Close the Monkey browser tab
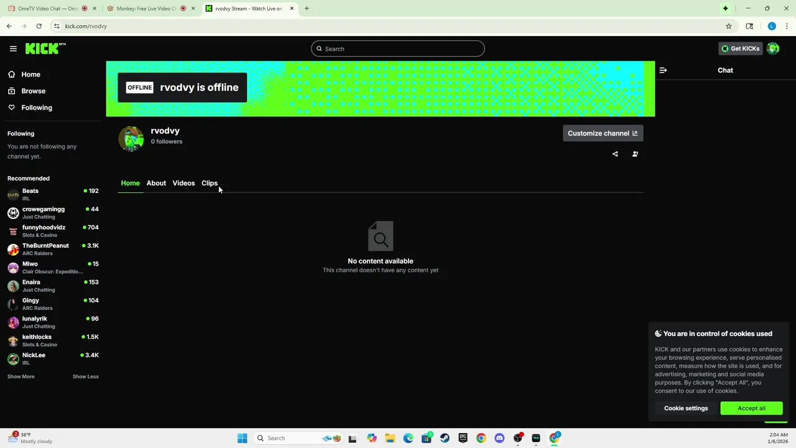This screenshot has width=796, height=448. (193, 9)
